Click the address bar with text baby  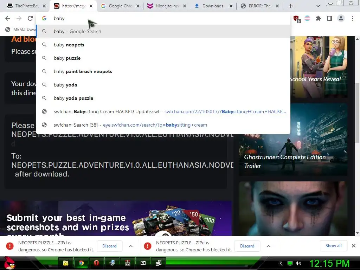tap(163, 18)
